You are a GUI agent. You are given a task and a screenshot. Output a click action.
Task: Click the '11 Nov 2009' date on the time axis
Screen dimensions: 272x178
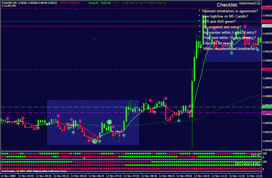coord(8,176)
